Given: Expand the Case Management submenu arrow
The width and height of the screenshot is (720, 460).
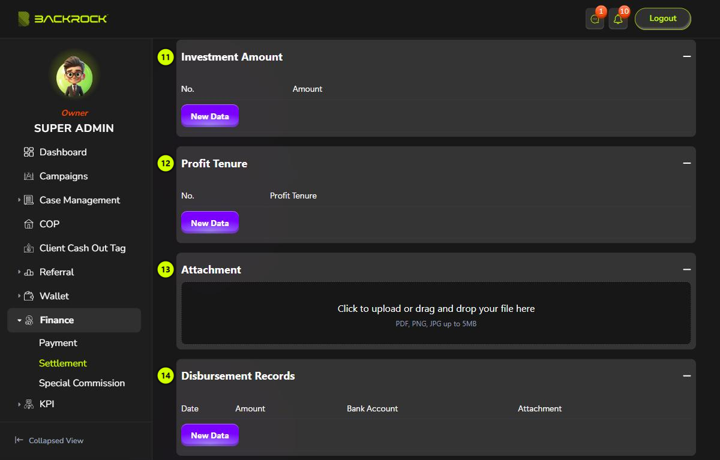Looking at the screenshot, I should [19, 200].
